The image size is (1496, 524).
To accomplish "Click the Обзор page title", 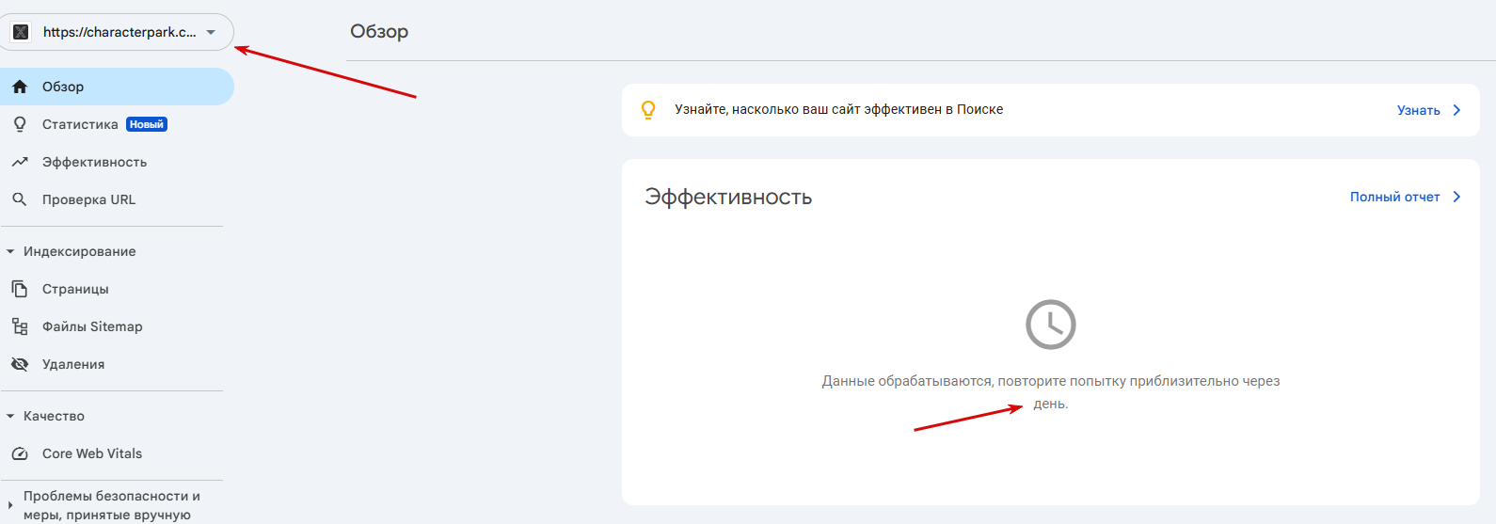I will pyautogui.click(x=379, y=31).
